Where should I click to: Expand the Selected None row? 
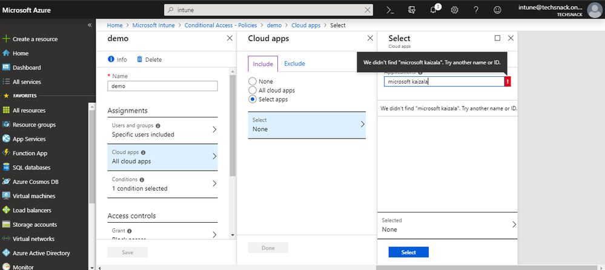[x=447, y=225]
